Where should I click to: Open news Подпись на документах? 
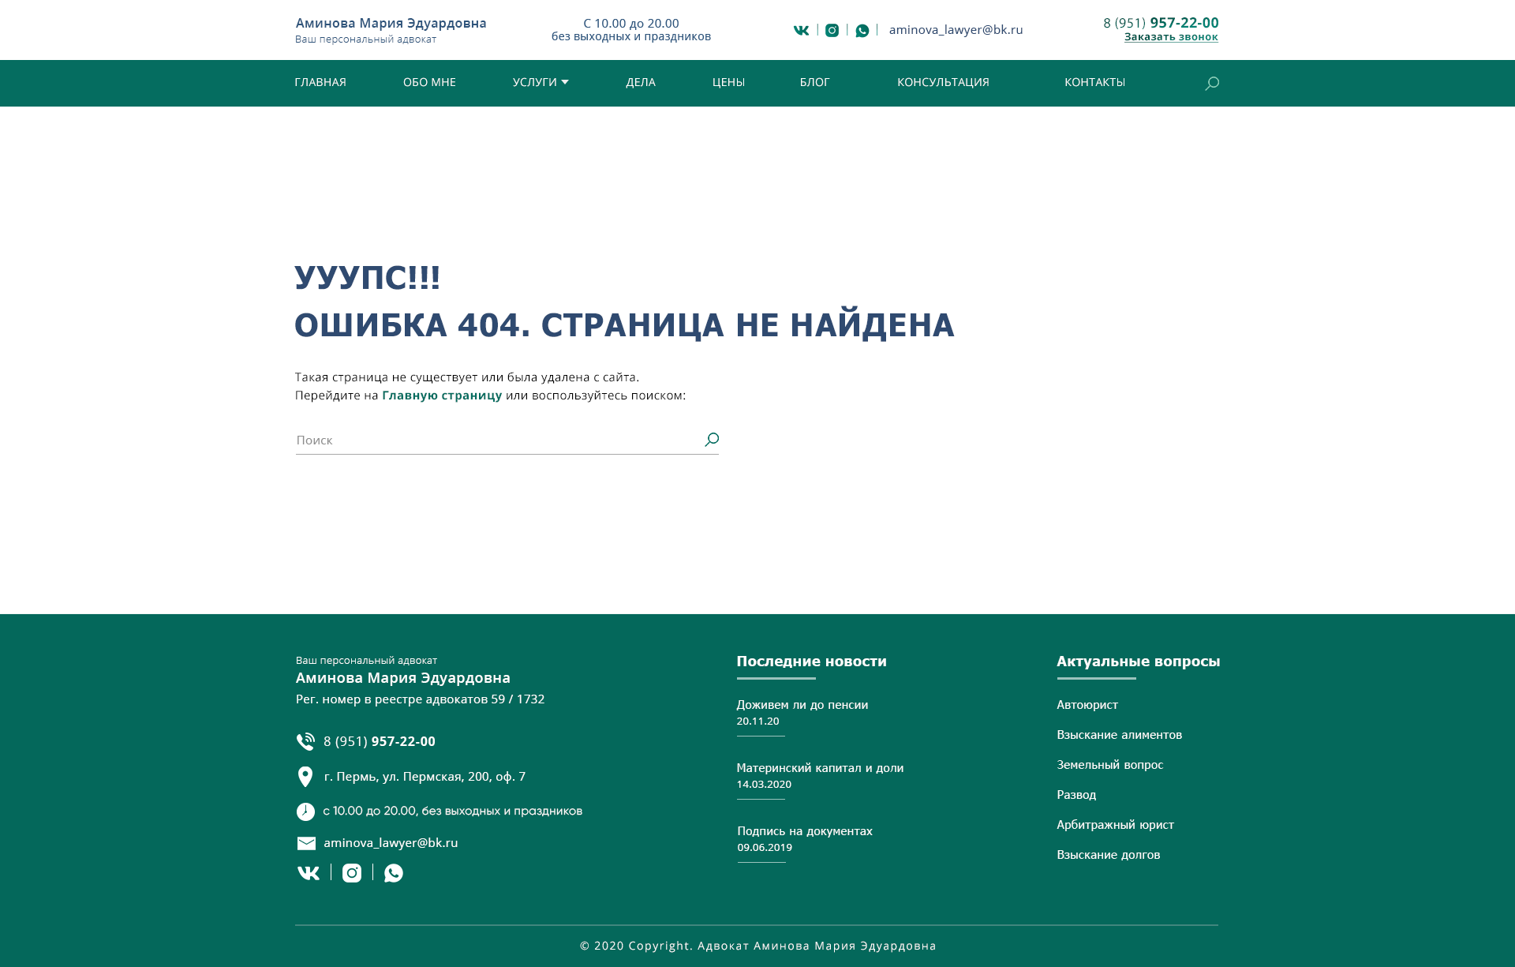[x=805, y=831]
